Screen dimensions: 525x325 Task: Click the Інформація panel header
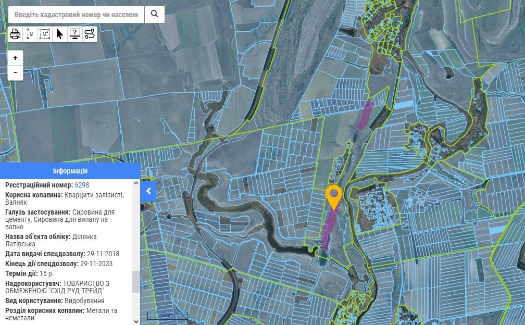(70, 171)
